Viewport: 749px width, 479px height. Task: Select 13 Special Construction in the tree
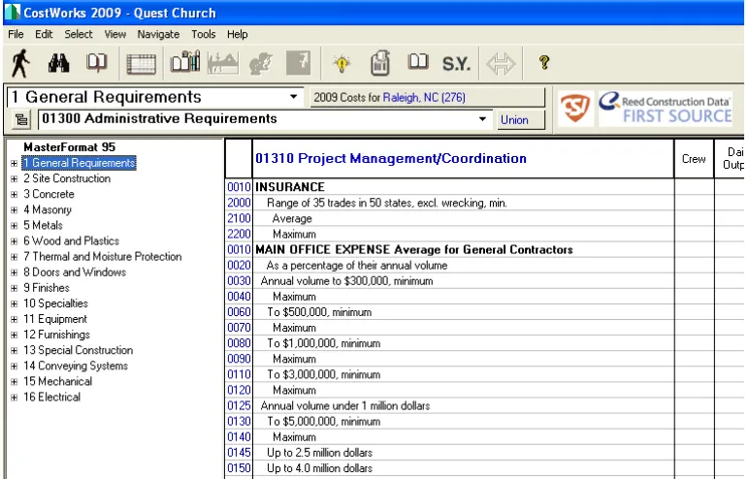click(x=78, y=350)
